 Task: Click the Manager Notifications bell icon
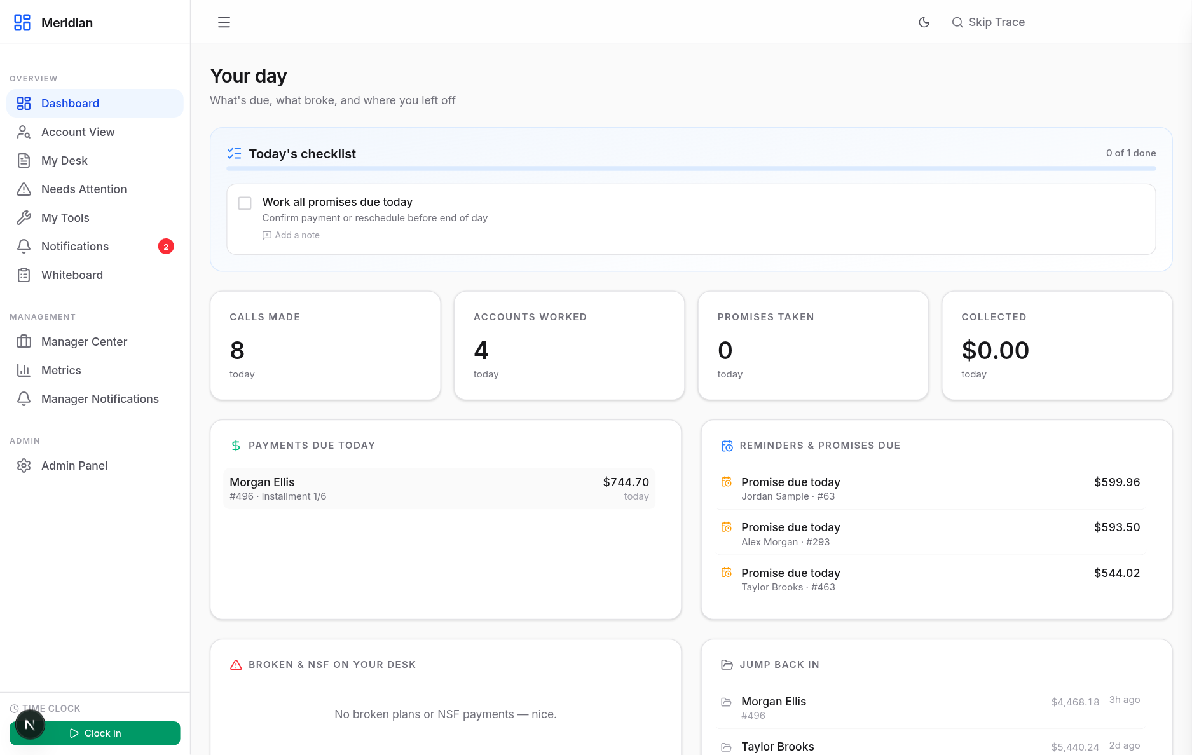tap(24, 398)
